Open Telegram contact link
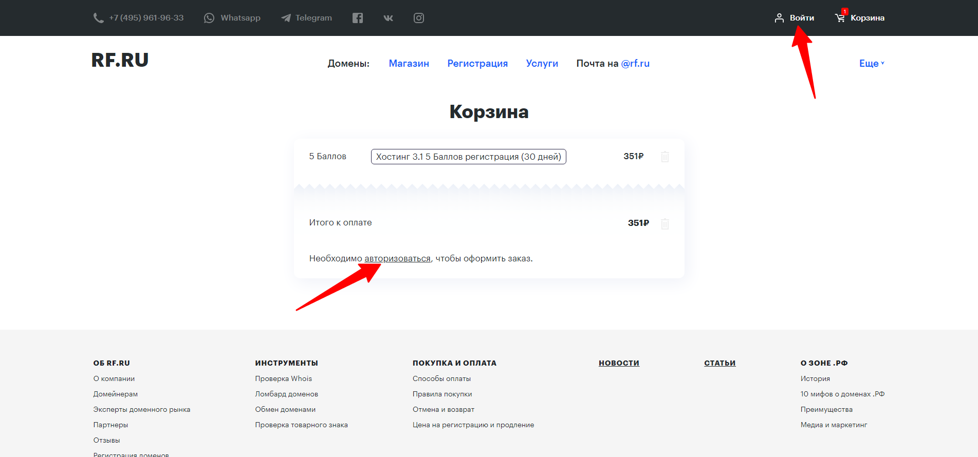 pos(307,18)
